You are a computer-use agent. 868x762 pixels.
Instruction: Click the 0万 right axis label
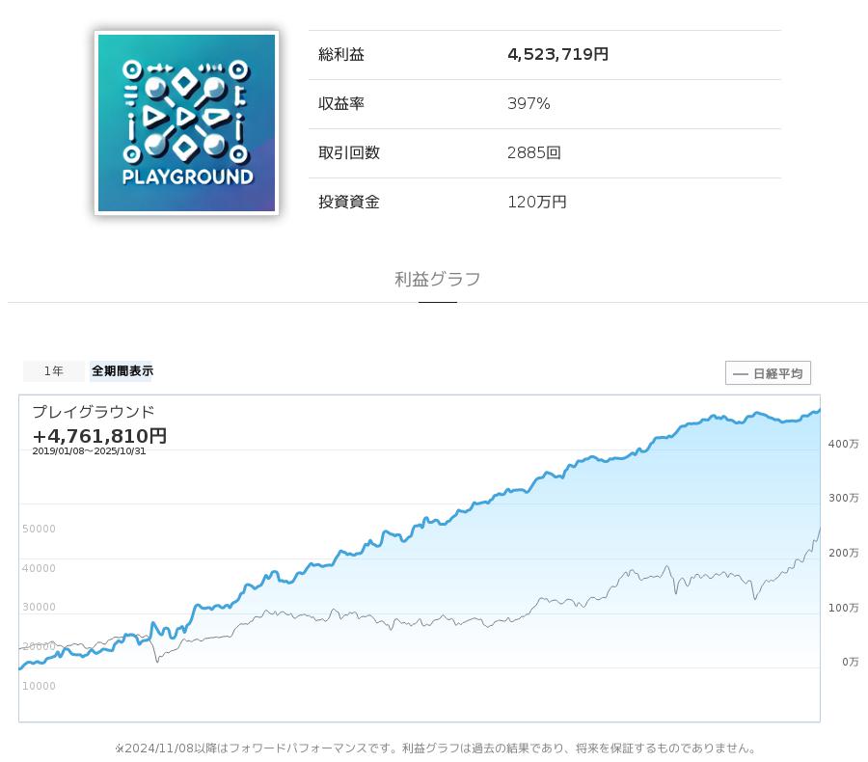849,662
